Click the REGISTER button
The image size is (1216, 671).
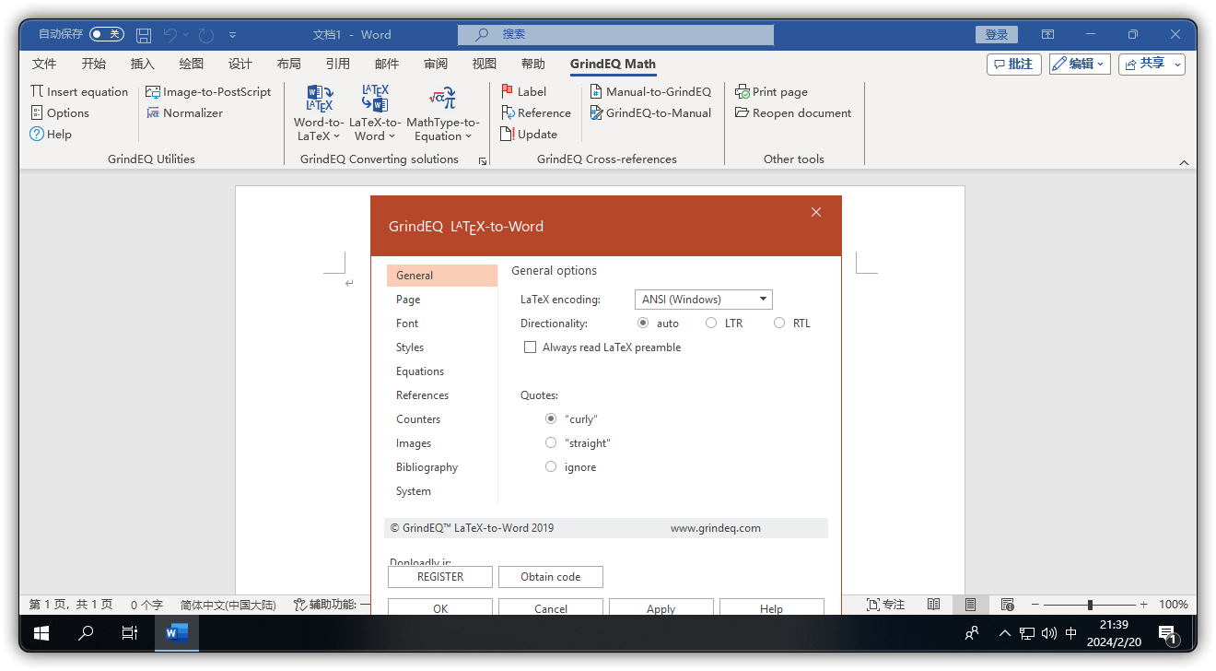pos(439,576)
